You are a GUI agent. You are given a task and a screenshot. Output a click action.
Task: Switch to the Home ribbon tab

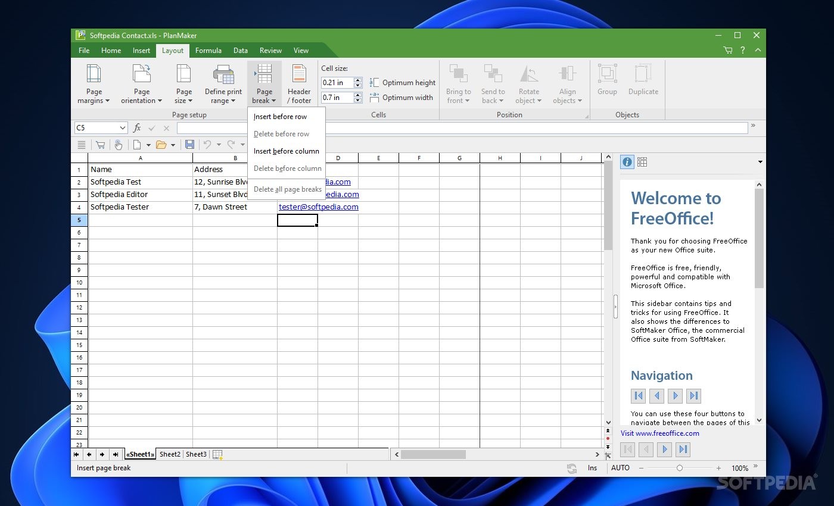click(111, 51)
